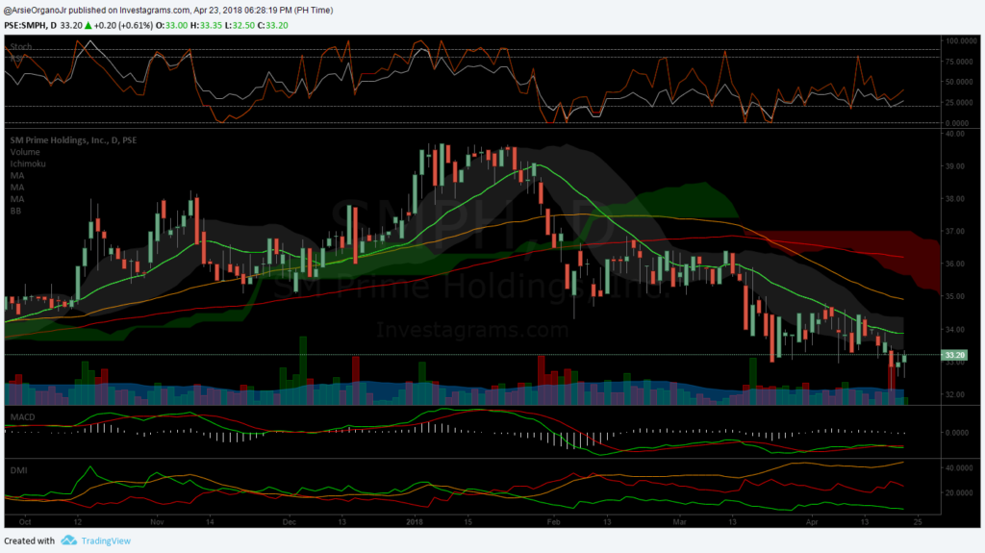
Task: Click the 15 date label after 2018
Action: (468, 522)
